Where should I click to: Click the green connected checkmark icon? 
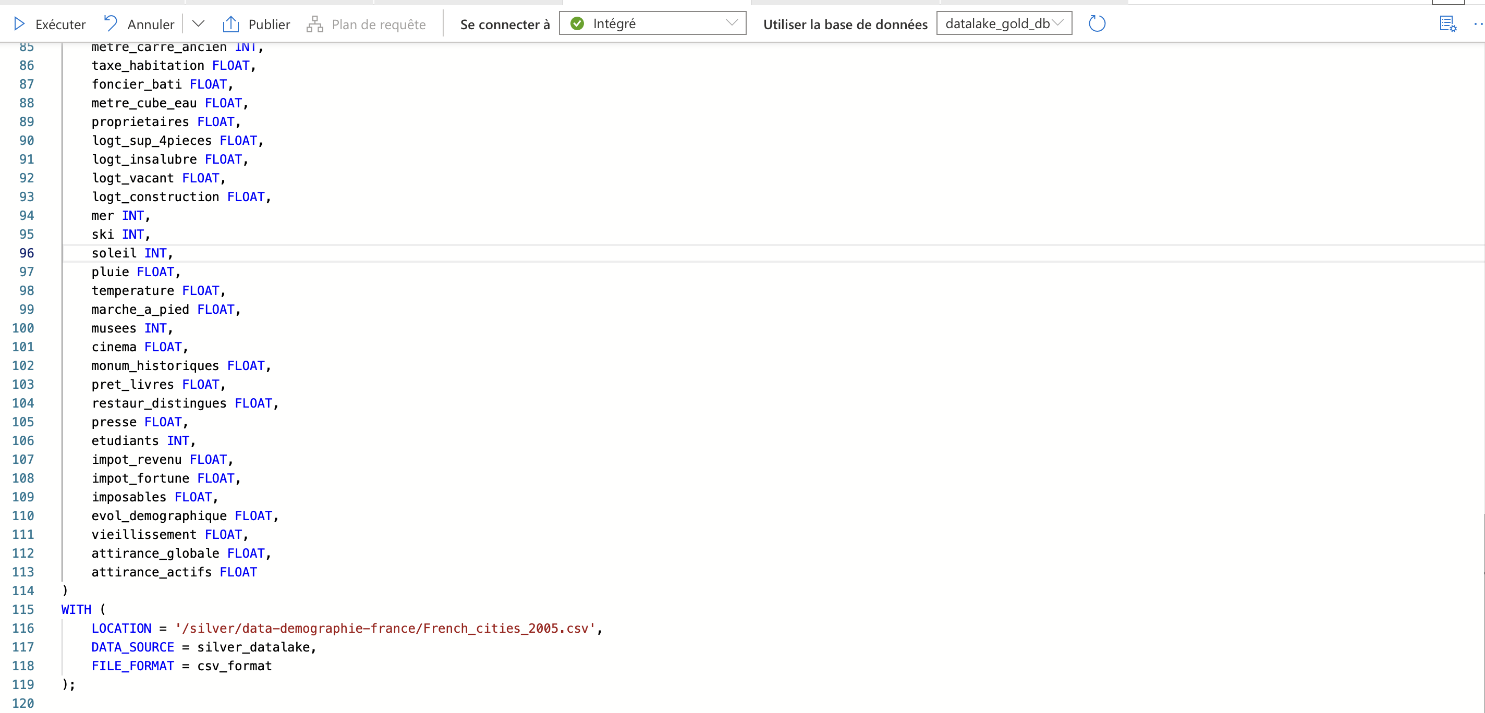coord(577,23)
